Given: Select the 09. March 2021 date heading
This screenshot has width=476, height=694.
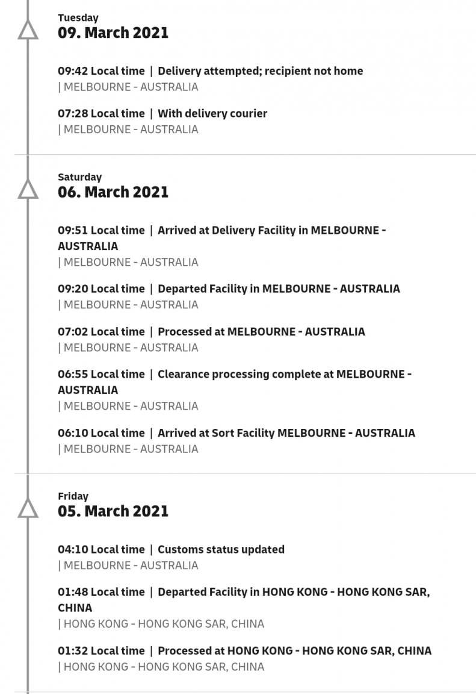Looking at the screenshot, I should pyautogui.click(x=113, y=33).
